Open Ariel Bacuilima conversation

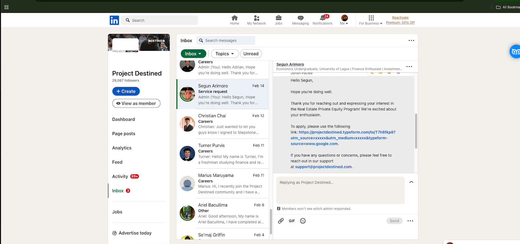click(x=223, y=213)
